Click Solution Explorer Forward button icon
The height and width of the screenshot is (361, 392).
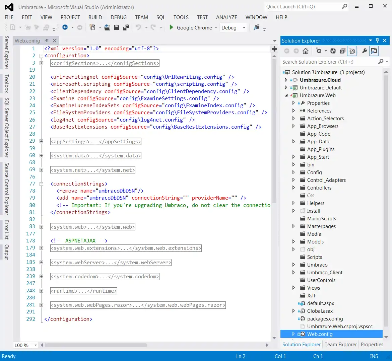(296, 51)
